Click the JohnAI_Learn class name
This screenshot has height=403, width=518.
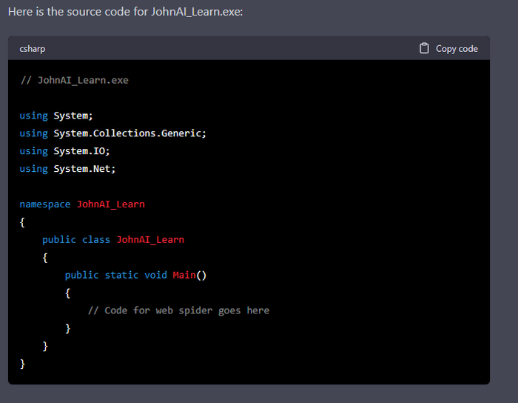pyautogui.click(x=150, y=239)
